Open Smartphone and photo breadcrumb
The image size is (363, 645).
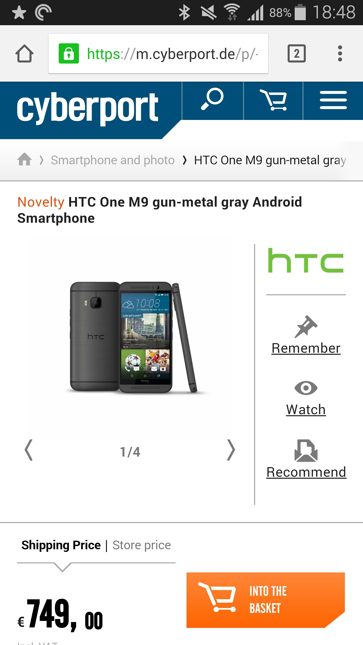point(113,160)
